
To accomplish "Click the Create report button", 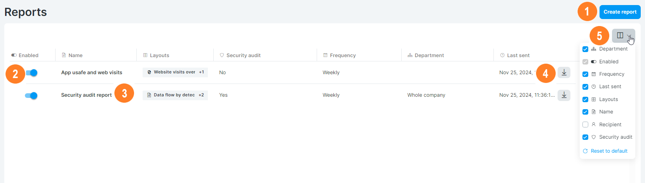I will tap(620, 12).
